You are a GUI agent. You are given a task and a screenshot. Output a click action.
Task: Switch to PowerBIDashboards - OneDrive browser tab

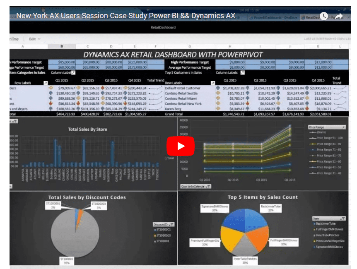(x=273, y=17)
